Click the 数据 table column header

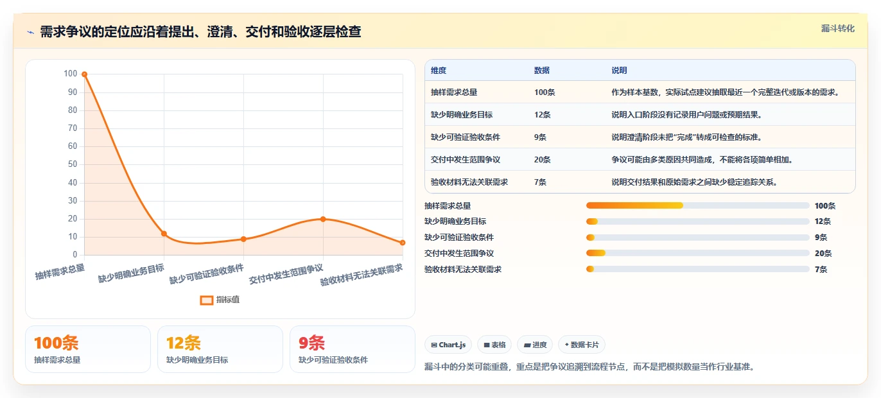[x=542, y=71]
